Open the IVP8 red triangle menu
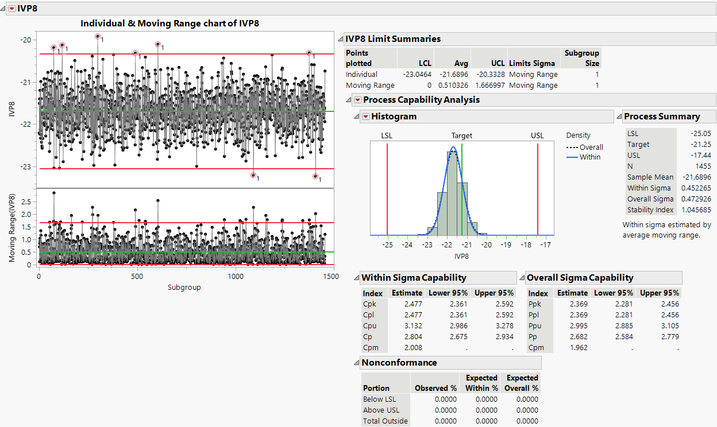This screenshot has width=717, height=427. point(13,9)
